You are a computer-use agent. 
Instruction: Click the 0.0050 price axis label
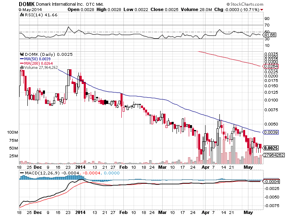click(271, 124)
